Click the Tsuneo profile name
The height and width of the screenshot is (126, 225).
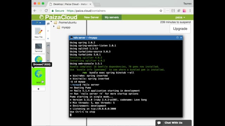pos(187,3)
